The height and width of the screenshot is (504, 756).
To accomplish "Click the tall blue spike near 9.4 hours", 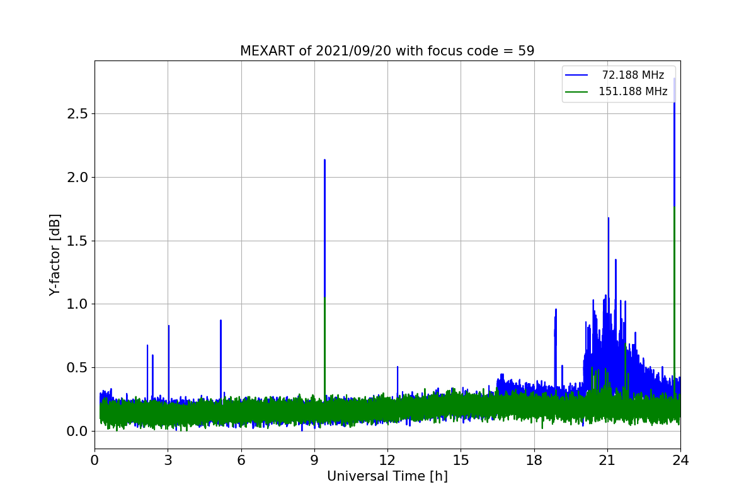I will pyautogui.click(x=324, y=227).
